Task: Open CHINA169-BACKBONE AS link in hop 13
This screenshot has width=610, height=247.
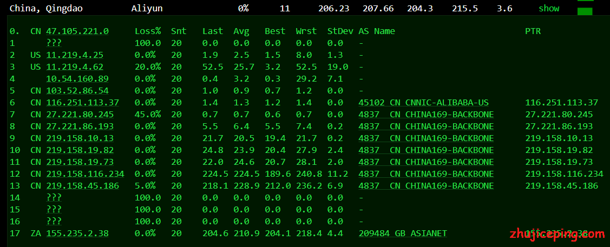Action: (426, 185)
